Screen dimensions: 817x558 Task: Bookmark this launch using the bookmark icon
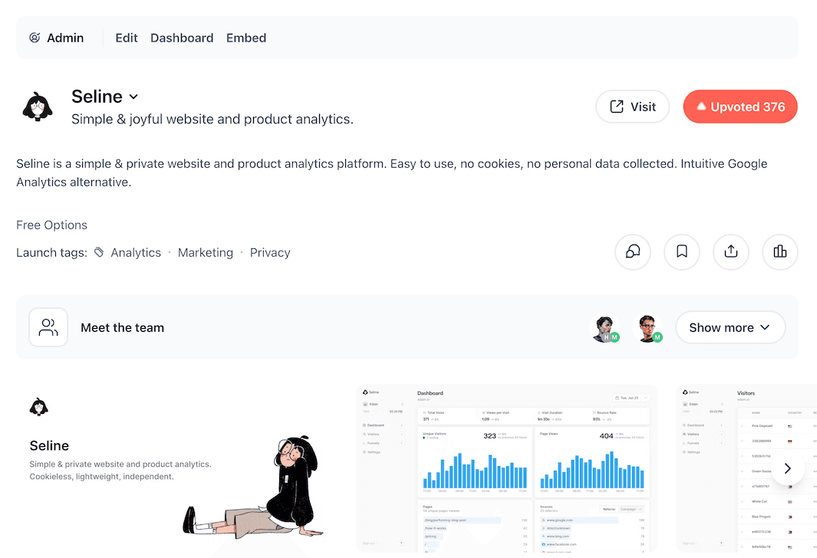681,252
